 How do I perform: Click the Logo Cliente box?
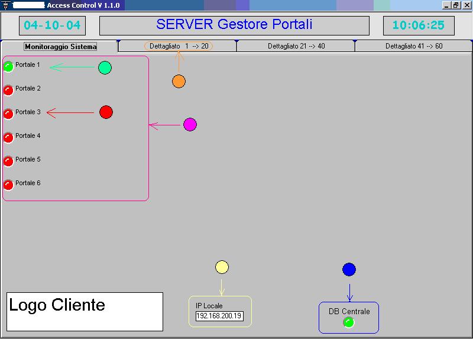pyautogui.click(x=85, y=312)
